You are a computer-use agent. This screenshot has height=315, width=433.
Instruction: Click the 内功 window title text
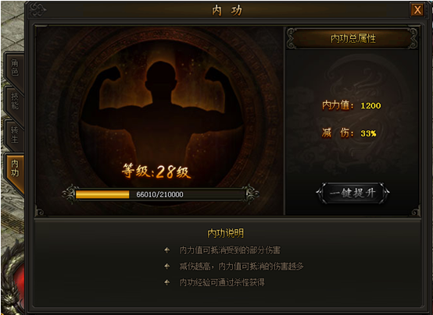pos(227,11)
